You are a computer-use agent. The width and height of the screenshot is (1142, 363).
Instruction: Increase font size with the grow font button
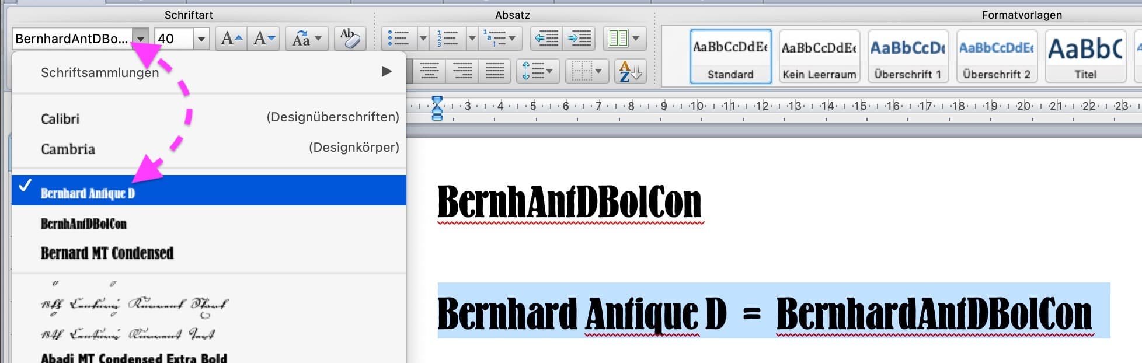[231, 39]
